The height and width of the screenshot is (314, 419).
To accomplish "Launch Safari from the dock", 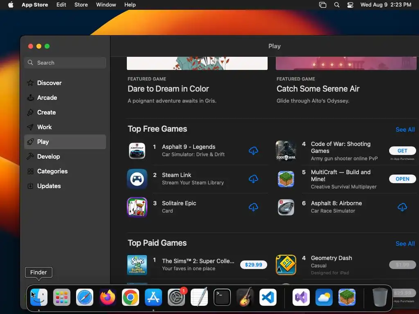I will click(85, 297).
